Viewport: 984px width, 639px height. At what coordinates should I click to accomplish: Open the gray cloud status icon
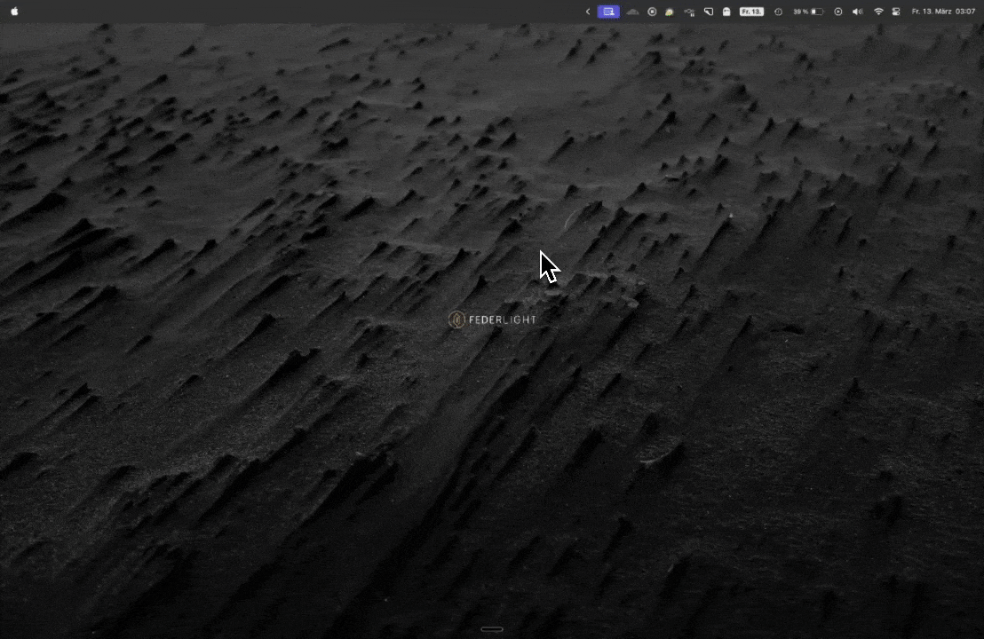tap(632, 12)
